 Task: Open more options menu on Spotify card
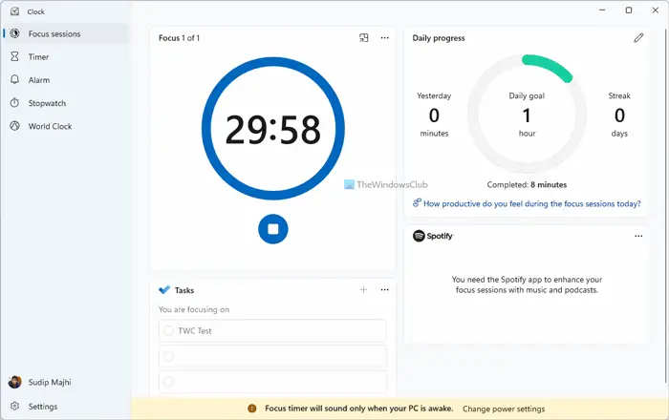[638, 236]
